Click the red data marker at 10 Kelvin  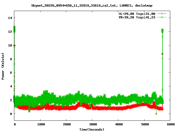tap(14, 45)
